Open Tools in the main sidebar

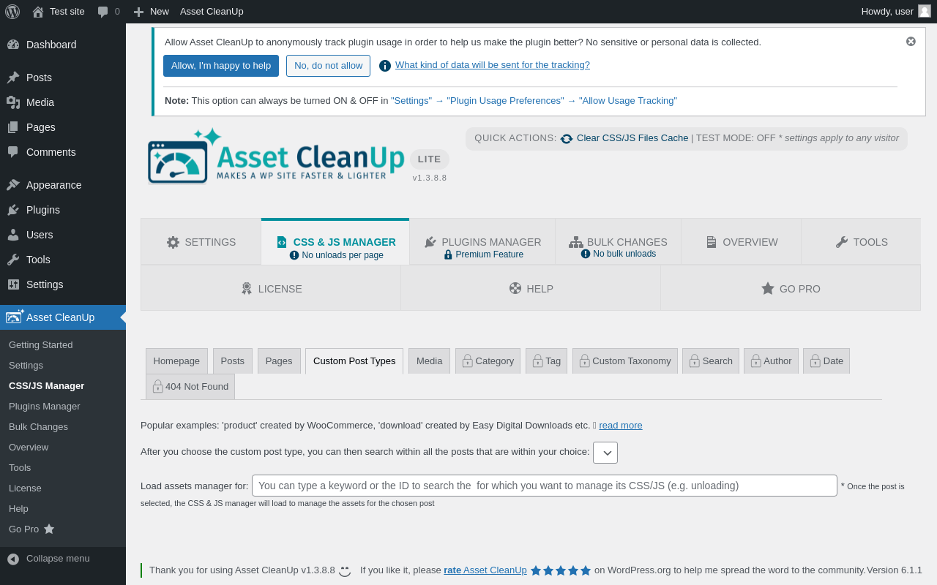tap(63, 260)
